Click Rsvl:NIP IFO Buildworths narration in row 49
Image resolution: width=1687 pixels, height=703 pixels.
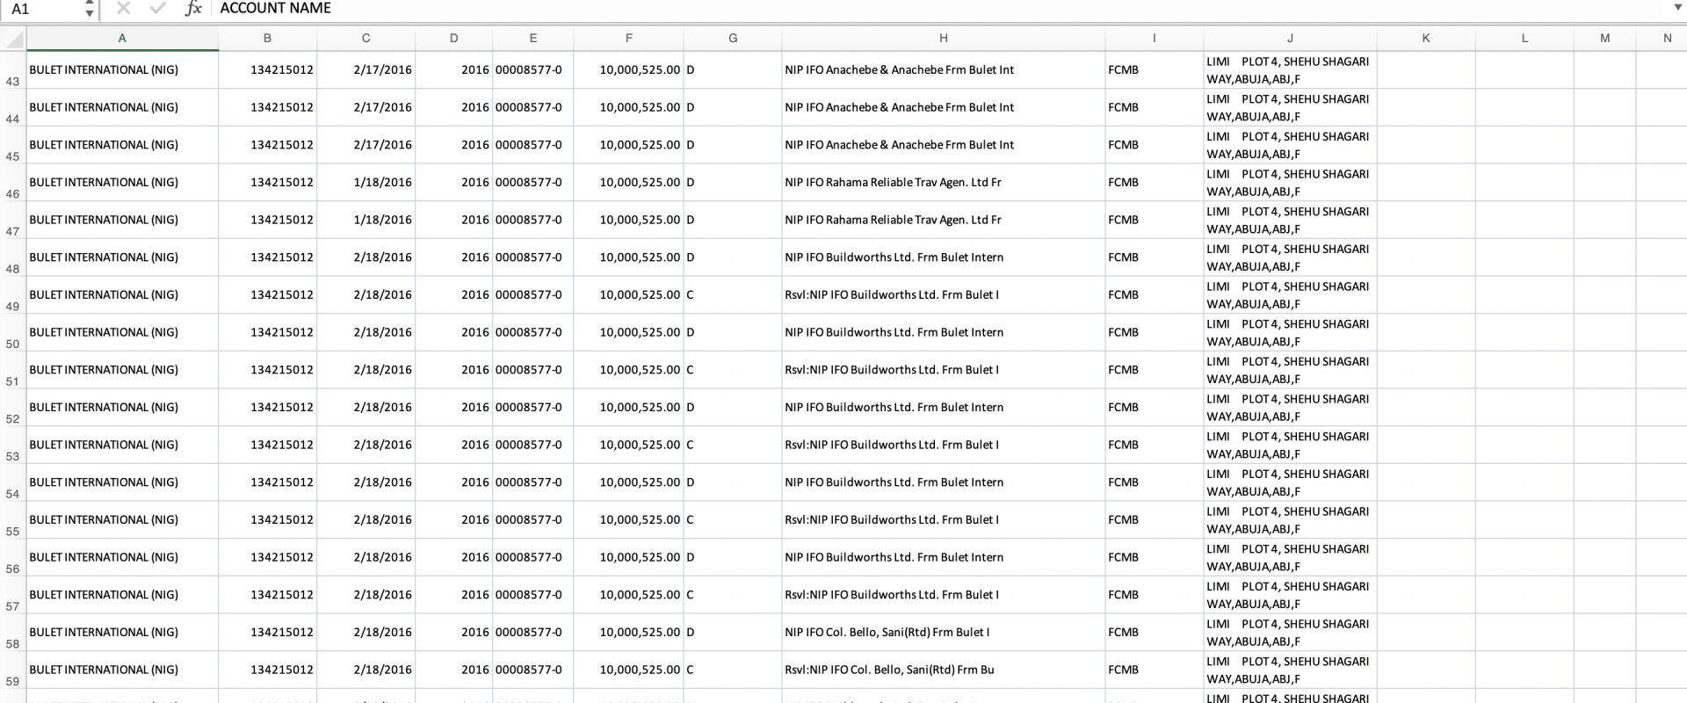pyautogui.click(x=892, y=295)
